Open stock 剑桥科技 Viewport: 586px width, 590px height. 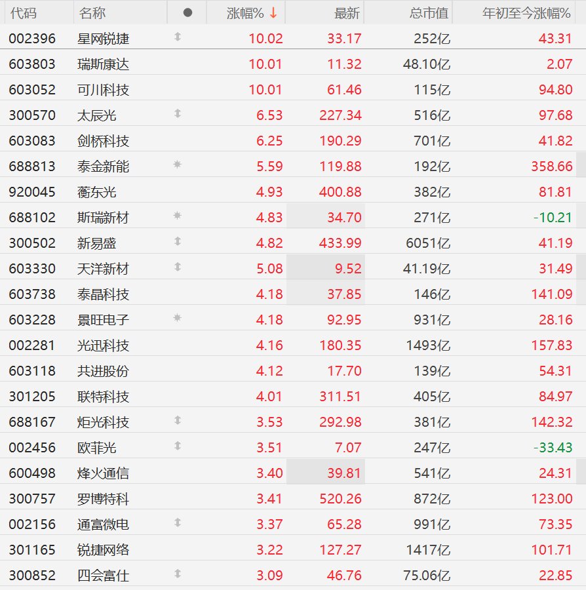pos(103,141)
